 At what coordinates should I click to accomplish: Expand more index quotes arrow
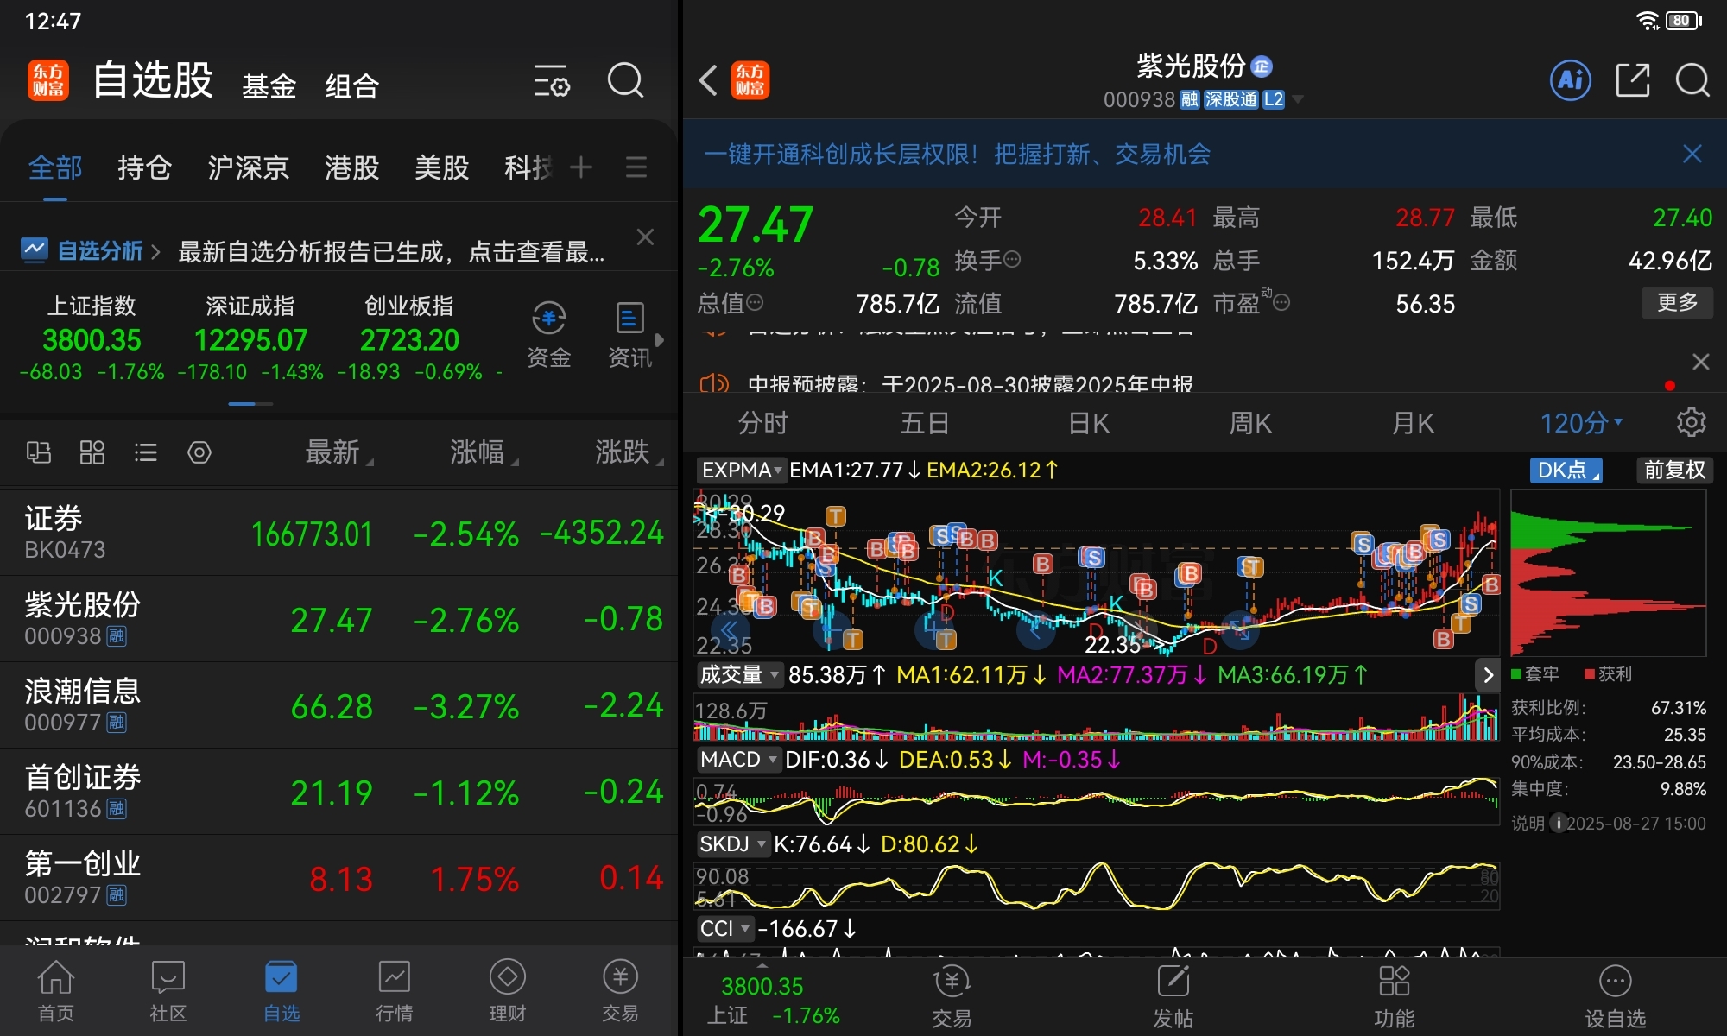pos(660,340)
